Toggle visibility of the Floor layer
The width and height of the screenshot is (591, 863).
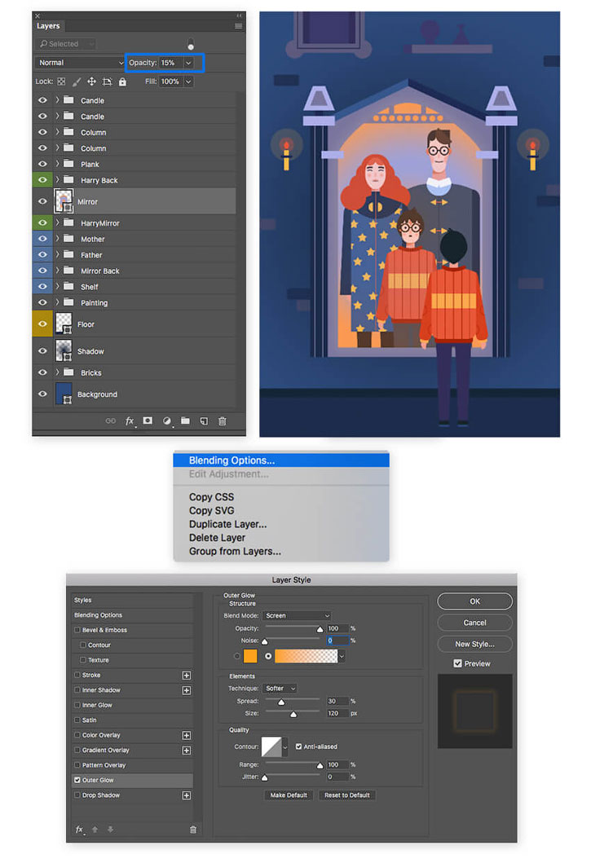(42, 324)
